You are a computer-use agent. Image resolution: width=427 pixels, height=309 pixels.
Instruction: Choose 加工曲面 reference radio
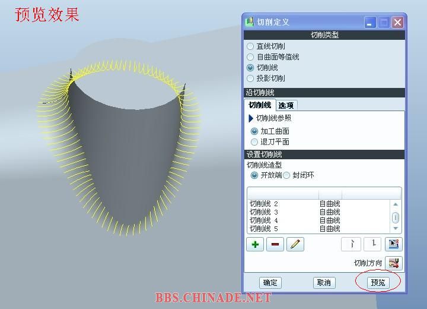click(254, 131)
